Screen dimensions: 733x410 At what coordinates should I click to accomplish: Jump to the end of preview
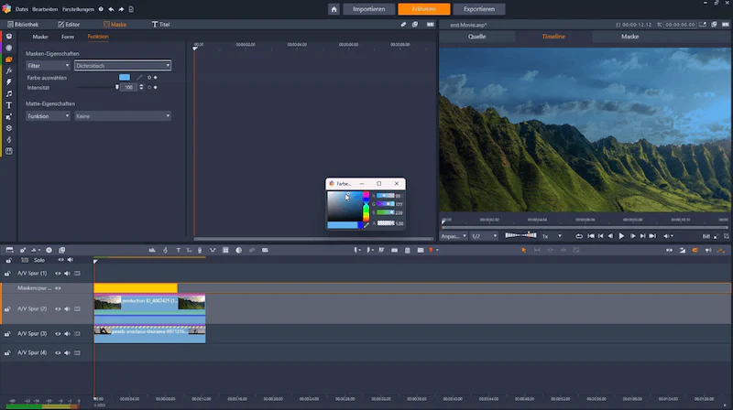(x=652, y=236)
